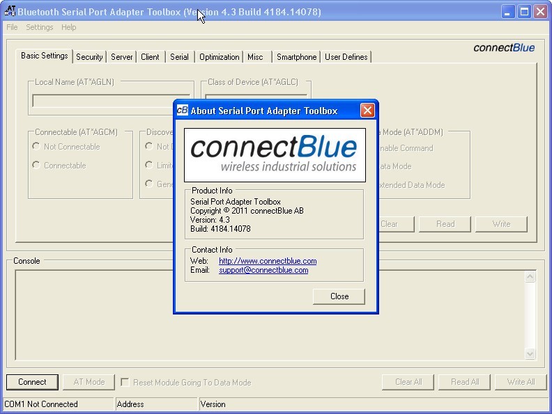Click the Address status bar field
This screenshot has width=552, height=414.
156,404
